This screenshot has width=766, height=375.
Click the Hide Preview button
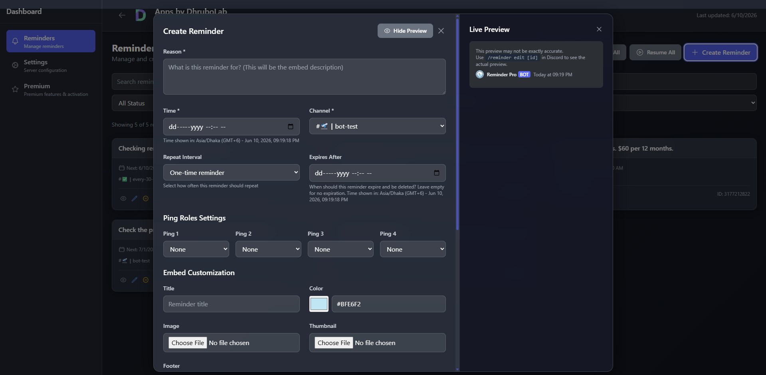(405, 31)
